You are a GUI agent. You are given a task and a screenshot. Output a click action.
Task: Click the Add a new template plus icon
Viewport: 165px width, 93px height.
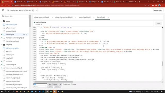tap(4, 48)
